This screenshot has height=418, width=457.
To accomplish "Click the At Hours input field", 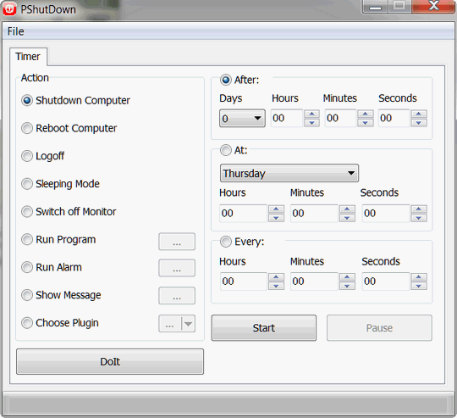I will pos(244,214).
